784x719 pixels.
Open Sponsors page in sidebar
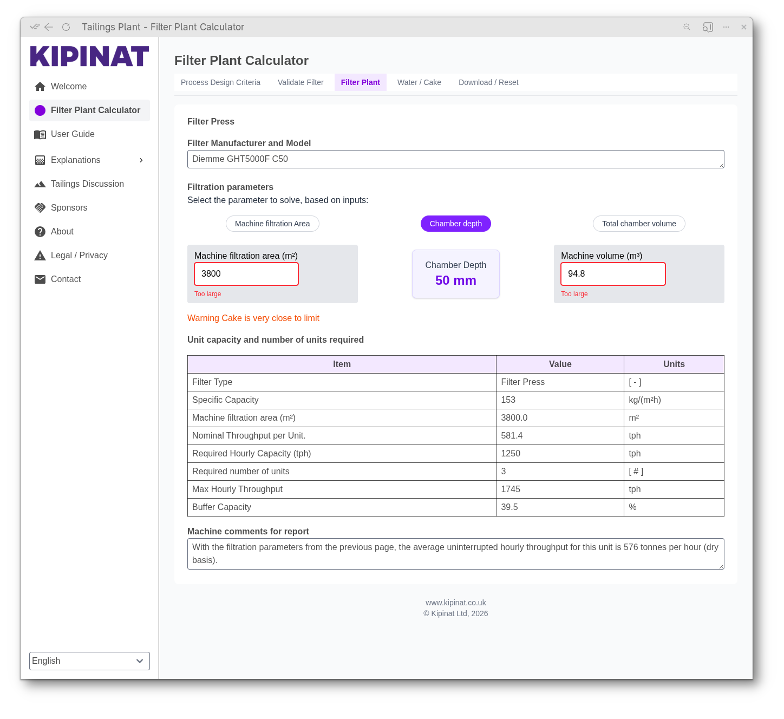click(x=89, y=208)
